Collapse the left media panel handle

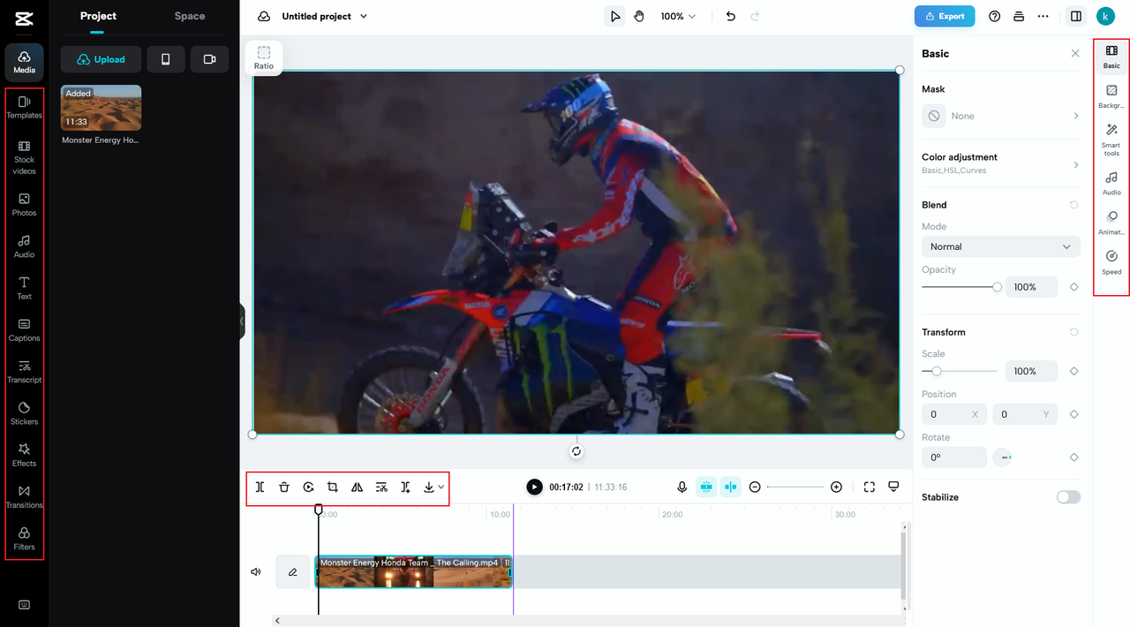coord(242,321)
